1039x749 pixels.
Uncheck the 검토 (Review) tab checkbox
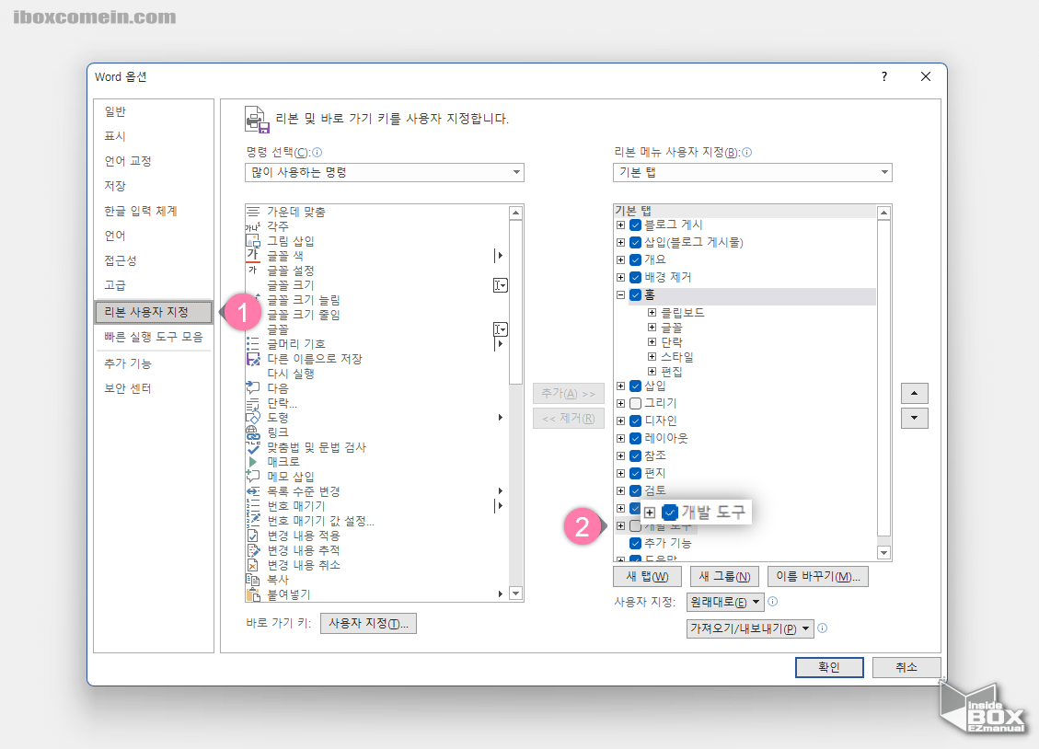pyautogui.click(x=635, y=490)
